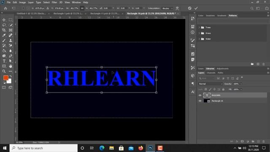Select the Rectangular Marquee tool
The image size is (270, 152).
(11, 20)
